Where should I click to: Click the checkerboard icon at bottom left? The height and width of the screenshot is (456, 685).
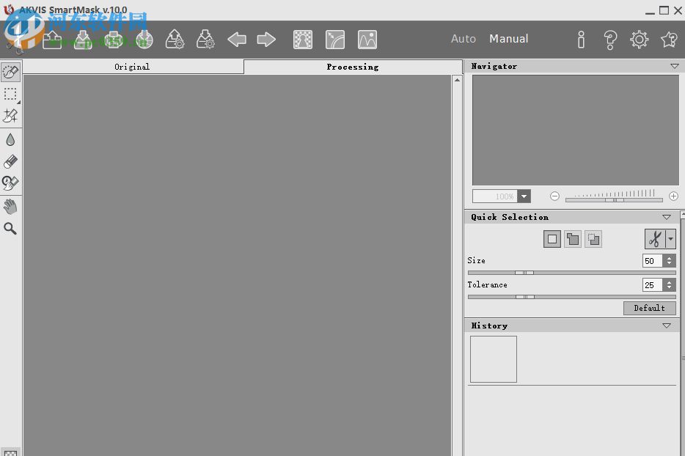pos(10,452)
